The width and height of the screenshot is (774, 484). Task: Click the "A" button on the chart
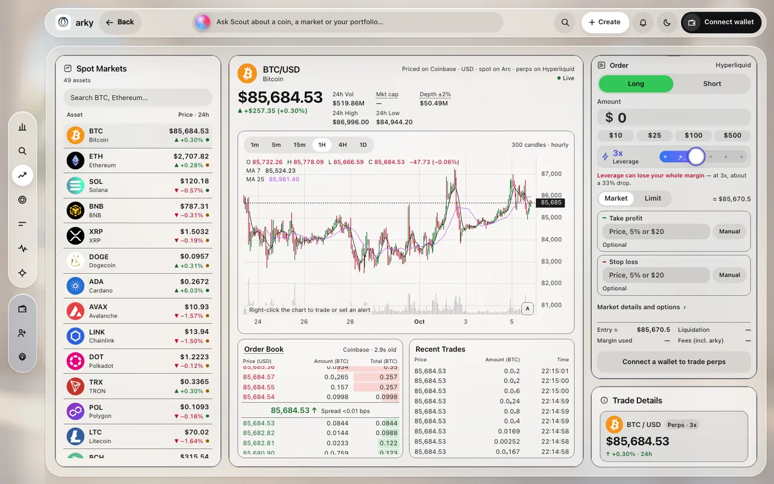pyautogui.click(x=528, y=309)
